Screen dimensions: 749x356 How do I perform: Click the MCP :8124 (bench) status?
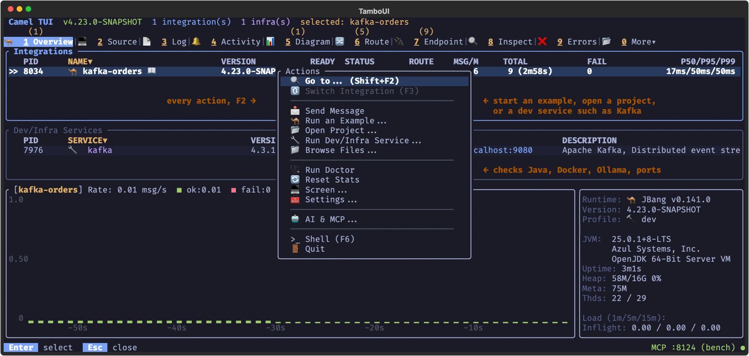693,348
